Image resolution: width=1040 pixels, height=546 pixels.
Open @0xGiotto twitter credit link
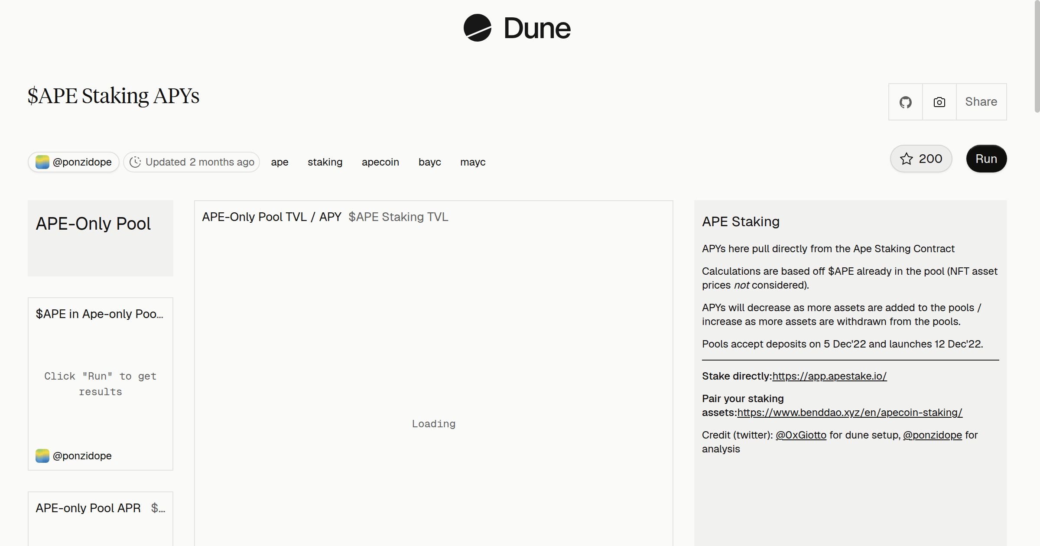coord(801,435)
